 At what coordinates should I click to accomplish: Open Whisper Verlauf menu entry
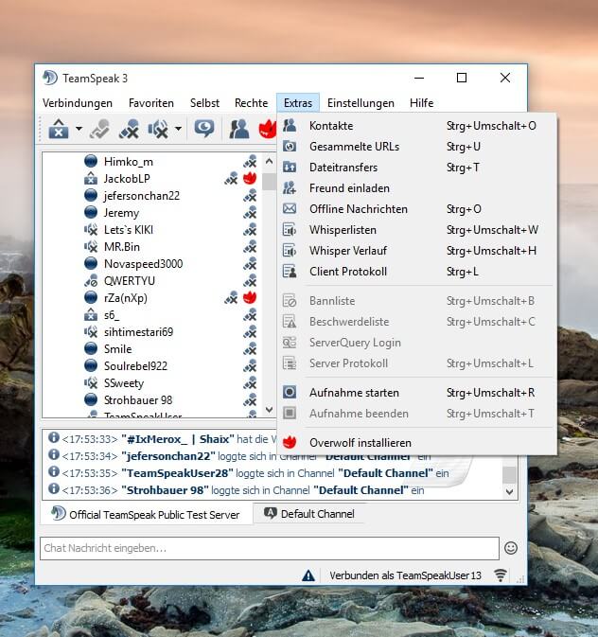[417, 251]
